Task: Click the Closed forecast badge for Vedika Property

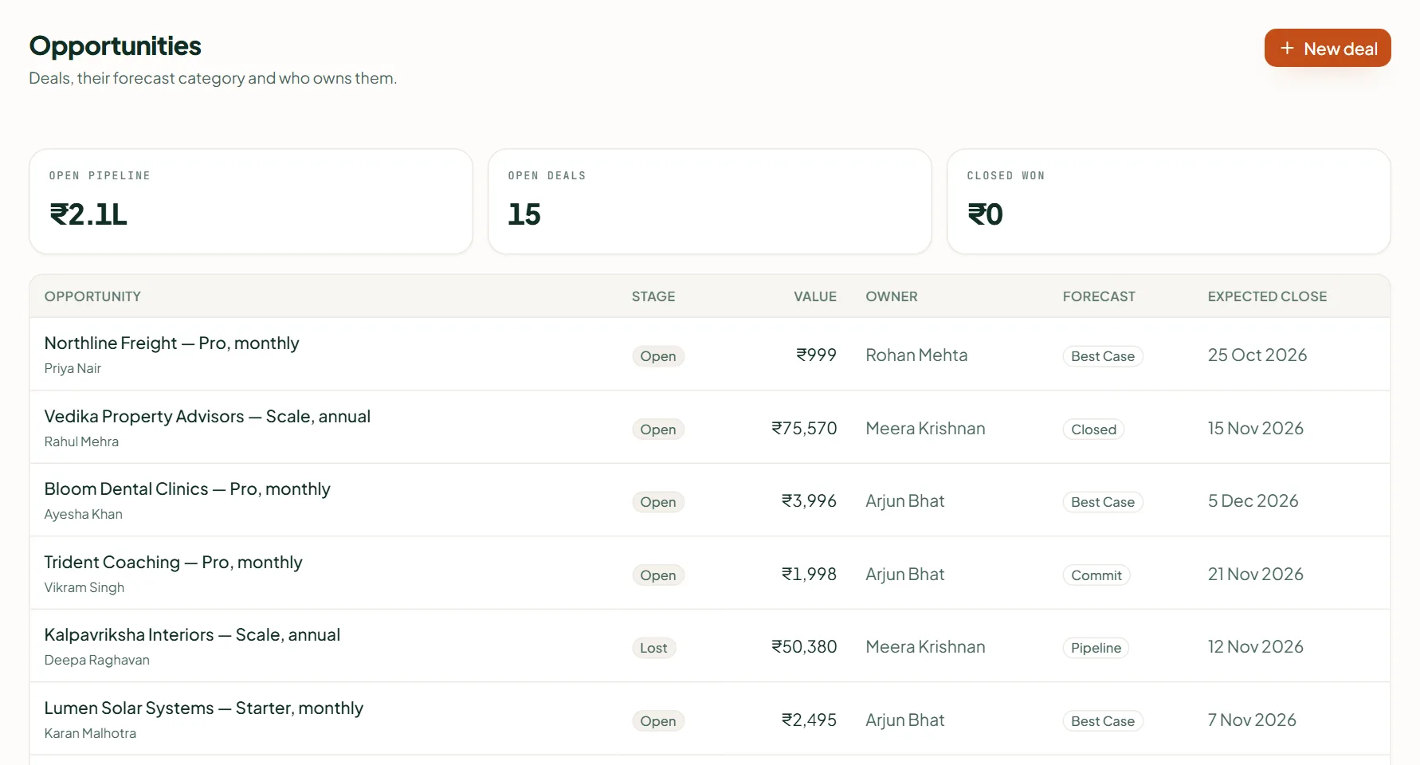Action: tap(1093, 430)
